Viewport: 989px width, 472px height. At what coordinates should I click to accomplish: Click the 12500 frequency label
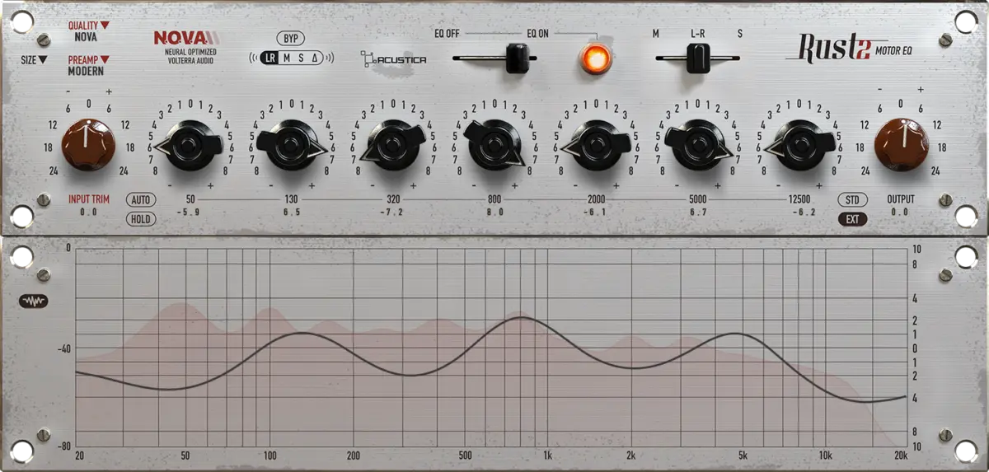coord(799,200)
